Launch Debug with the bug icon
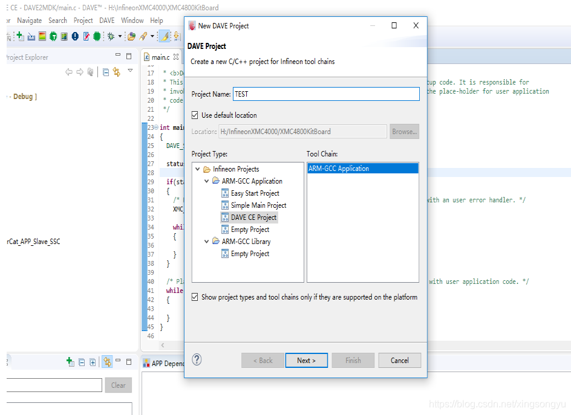 coord(111,36)
